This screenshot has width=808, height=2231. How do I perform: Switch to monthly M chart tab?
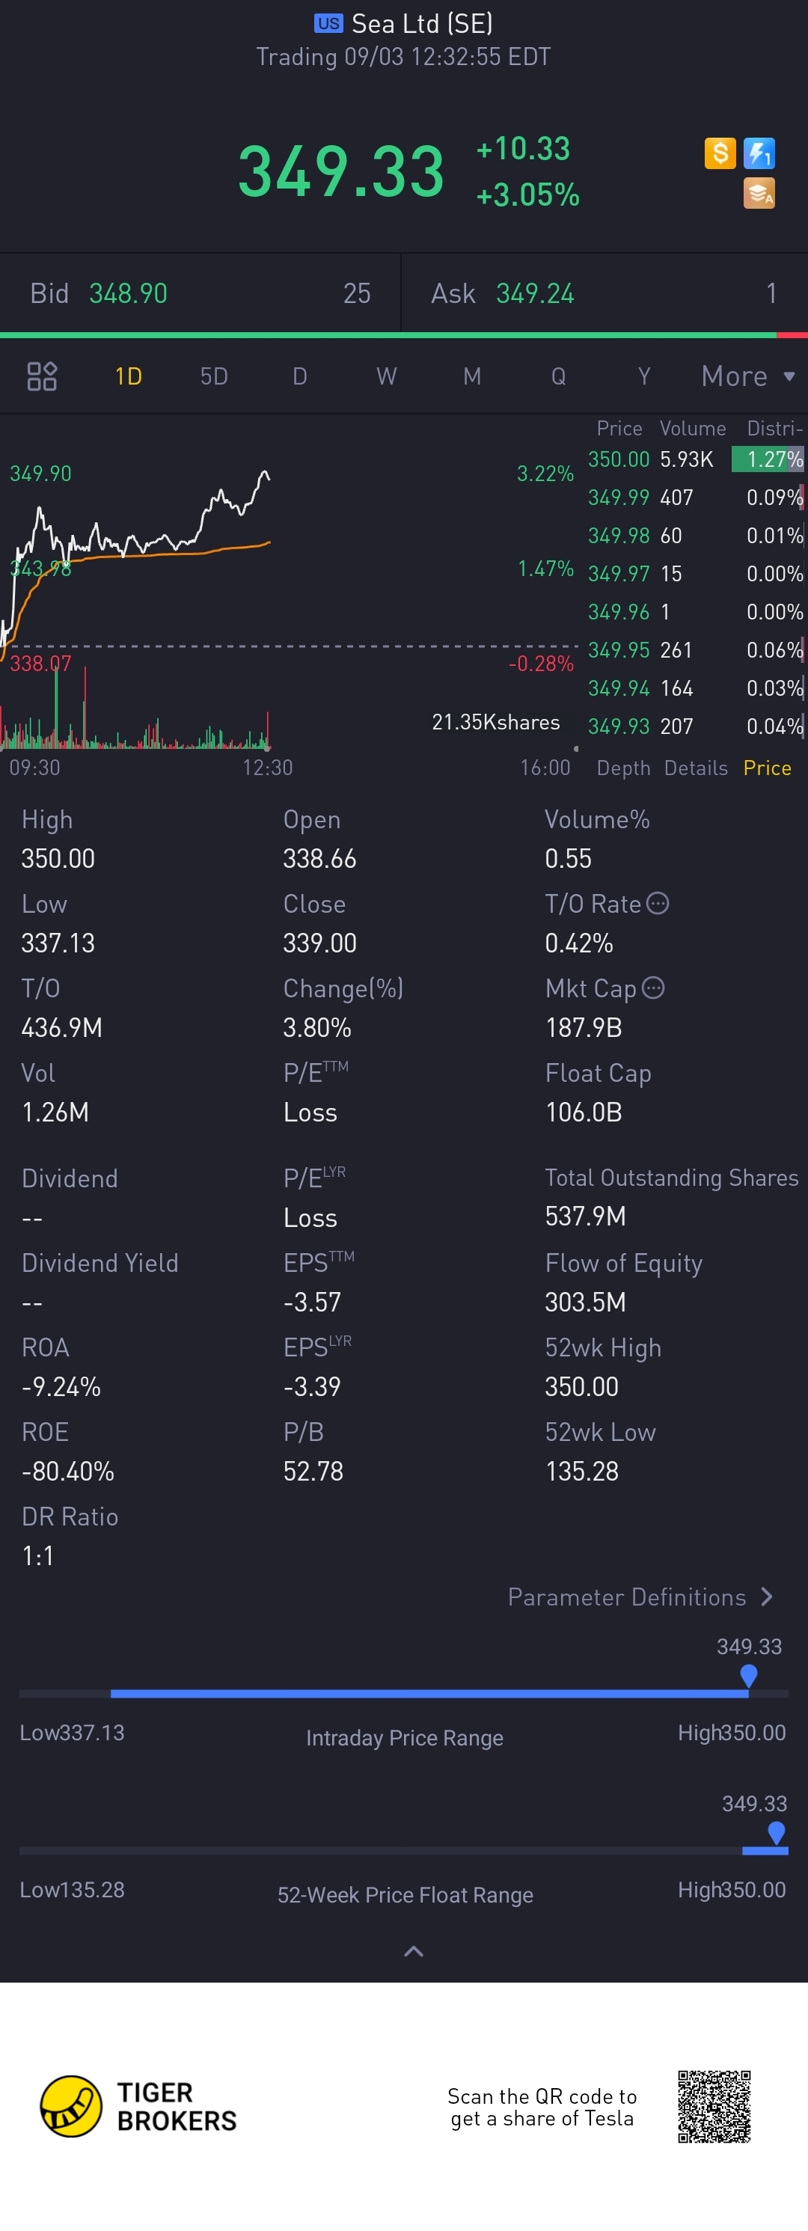pos(472,376)
